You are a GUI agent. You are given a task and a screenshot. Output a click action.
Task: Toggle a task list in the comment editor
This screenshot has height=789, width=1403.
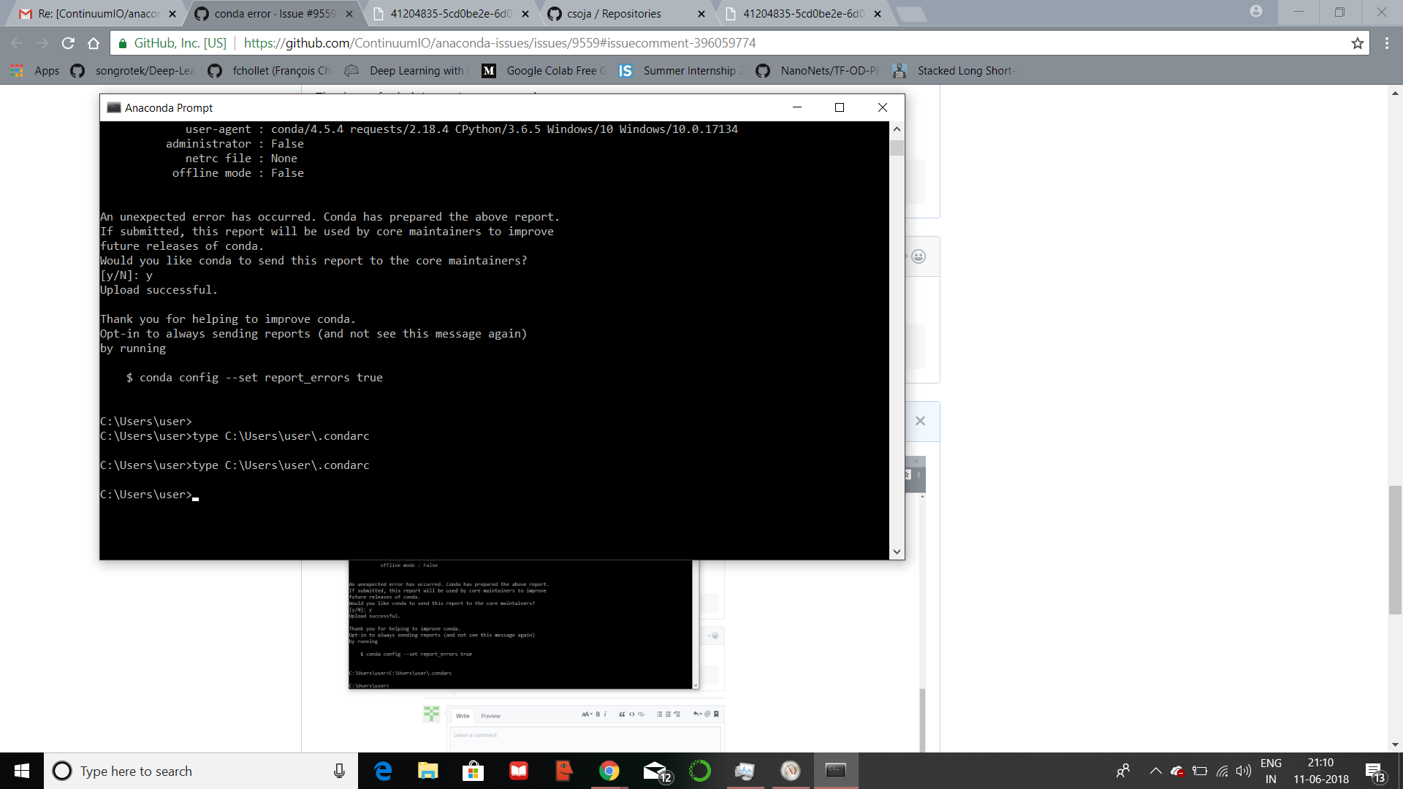tap(677, 714)
